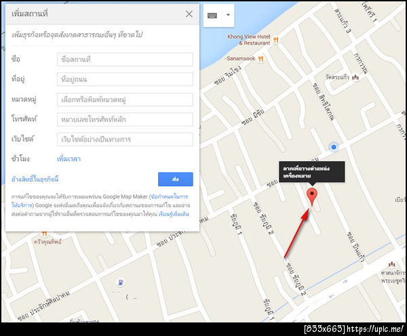The height and width of the screenshot is (336, 407).
Task: Click the blue ส่ง submit button
Action: (176, 179)
